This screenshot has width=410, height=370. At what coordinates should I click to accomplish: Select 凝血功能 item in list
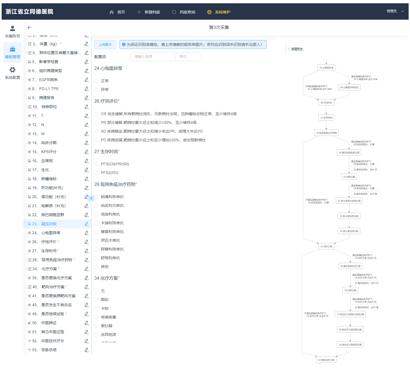(49, 224)
